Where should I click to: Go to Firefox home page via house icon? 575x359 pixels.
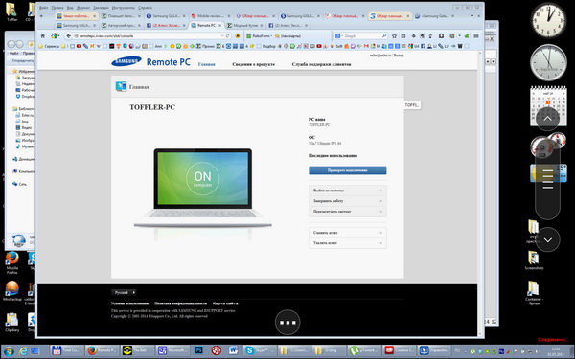click(43, 36)
